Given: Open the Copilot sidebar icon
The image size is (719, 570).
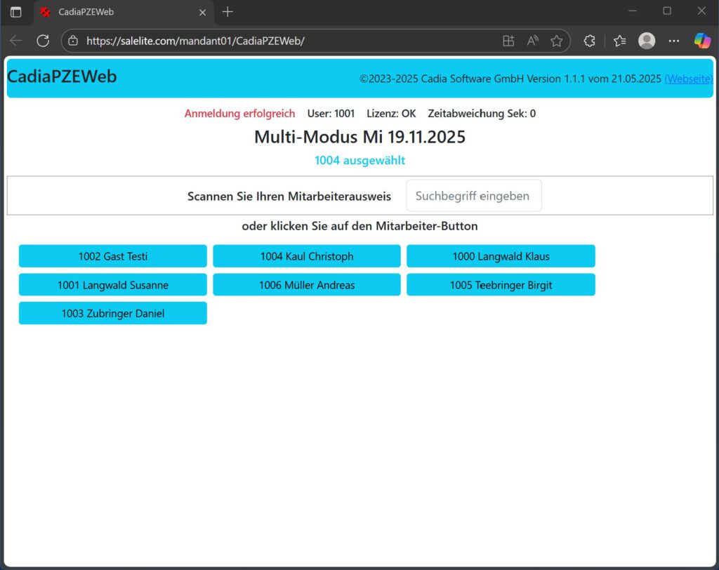Looking at the screenshot, I should [702, 41].
